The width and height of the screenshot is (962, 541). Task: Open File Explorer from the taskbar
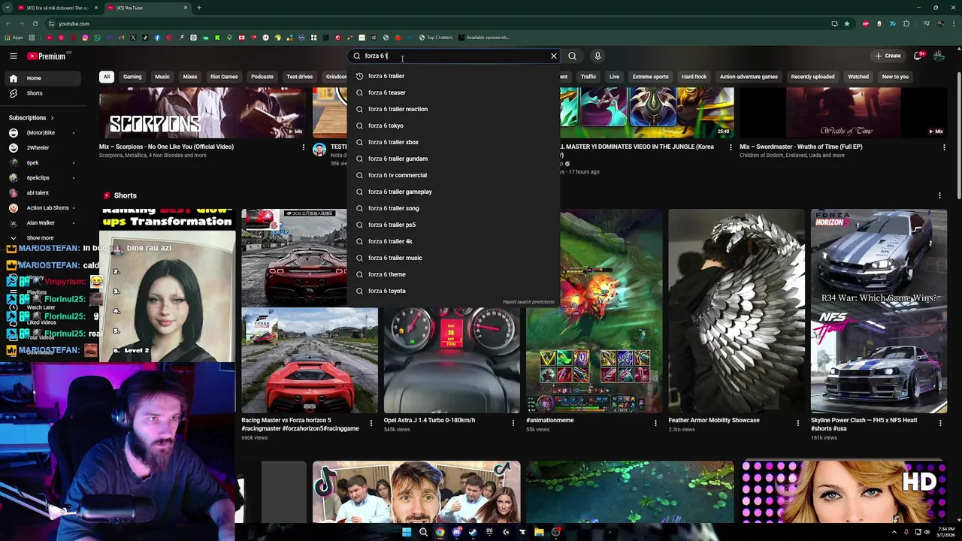tap(539, 532)
